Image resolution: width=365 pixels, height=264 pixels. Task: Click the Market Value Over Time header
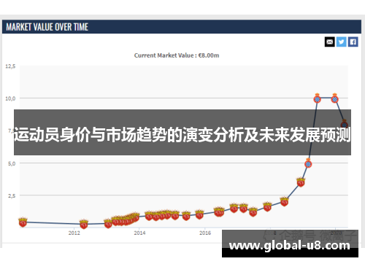point(47,27)
